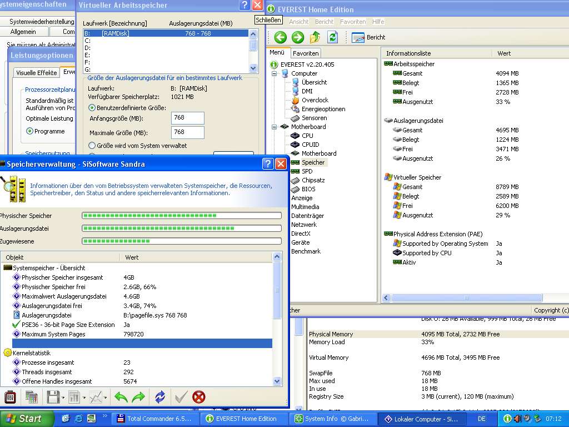Select B: [RAMDisk] row in drive list
569x427 pixels.
(x=166, y=33)
